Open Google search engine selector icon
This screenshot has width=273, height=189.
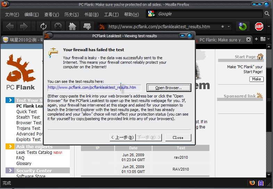pos(151,14)
